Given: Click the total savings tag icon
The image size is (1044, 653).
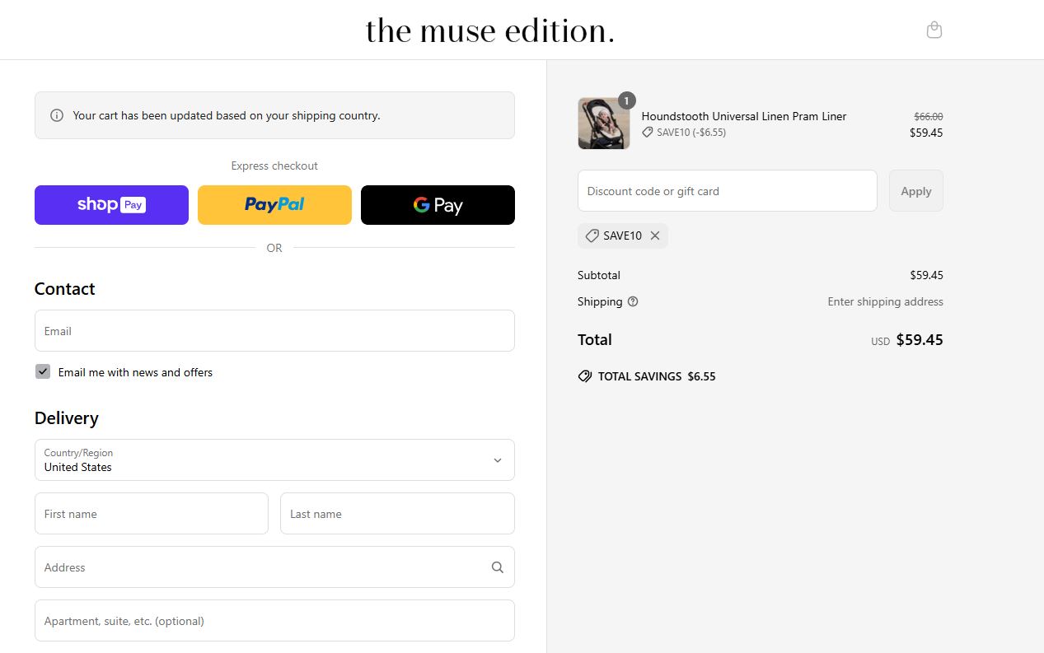Looking at the screenshot, I should click(x=585, y=376).
